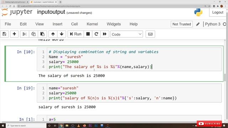
Task: Open File Explorer from the taskbar
Action: [x=67, y=126]
